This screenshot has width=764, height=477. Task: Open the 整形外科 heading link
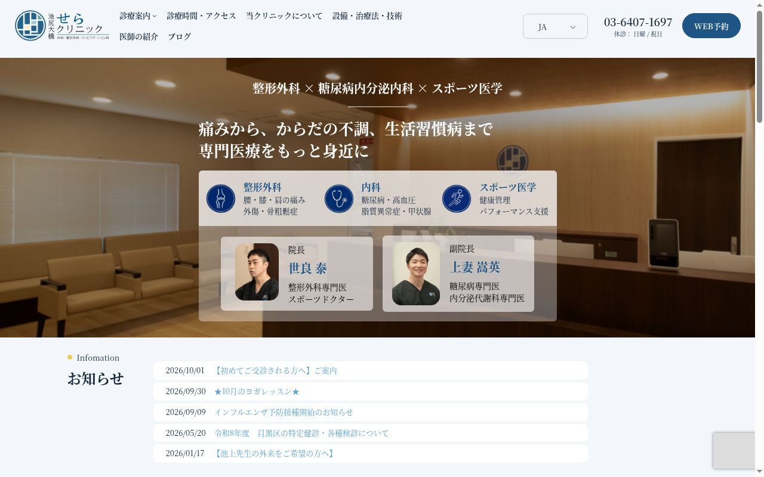(x=262, y=187)
